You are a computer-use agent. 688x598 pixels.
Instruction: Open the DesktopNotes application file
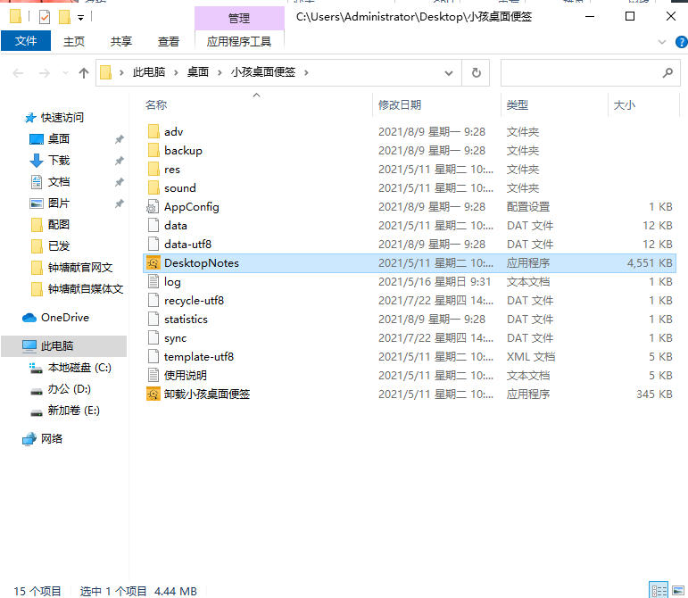coord(201,262)
